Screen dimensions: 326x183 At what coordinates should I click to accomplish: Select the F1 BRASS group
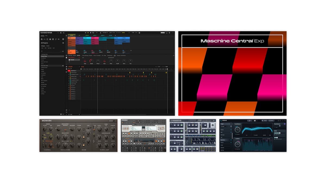click(110, 52)
